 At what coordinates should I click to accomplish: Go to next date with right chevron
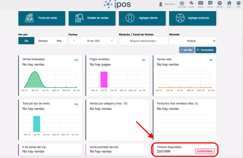112,41
